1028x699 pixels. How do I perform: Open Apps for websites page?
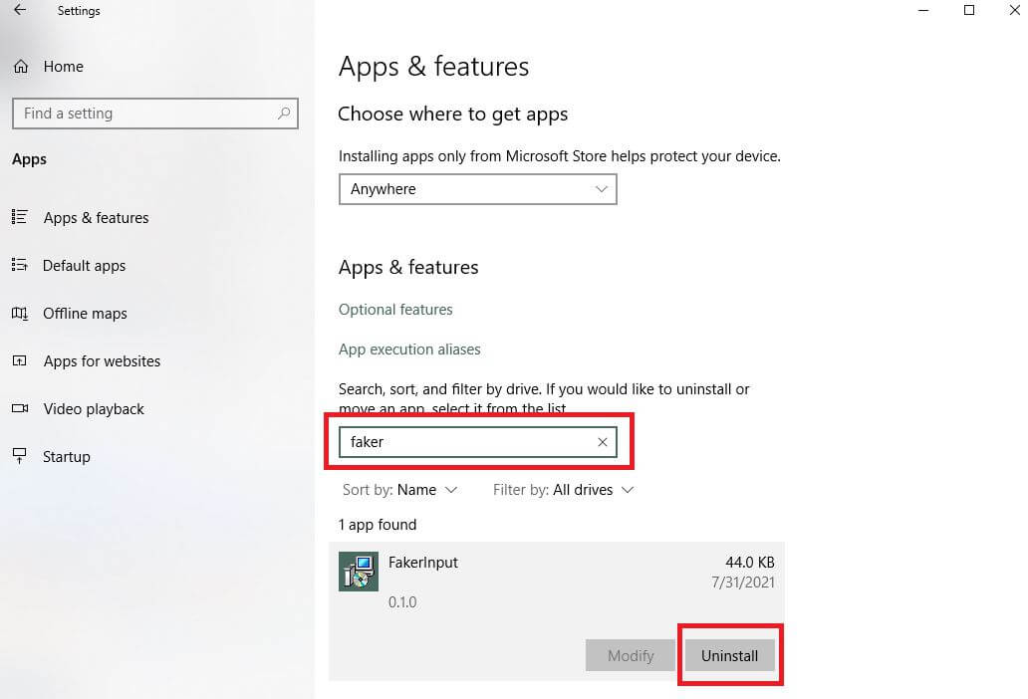click(102, 361)
